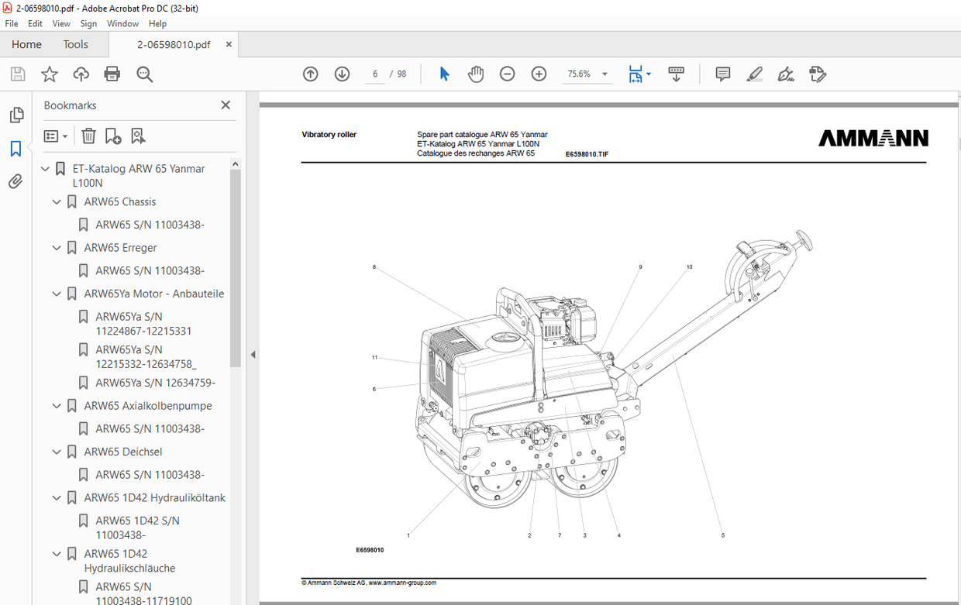This screenshot has width=961, height=605.
Task: Share the file via the cloud upload icon
Action: coord(81,74)
